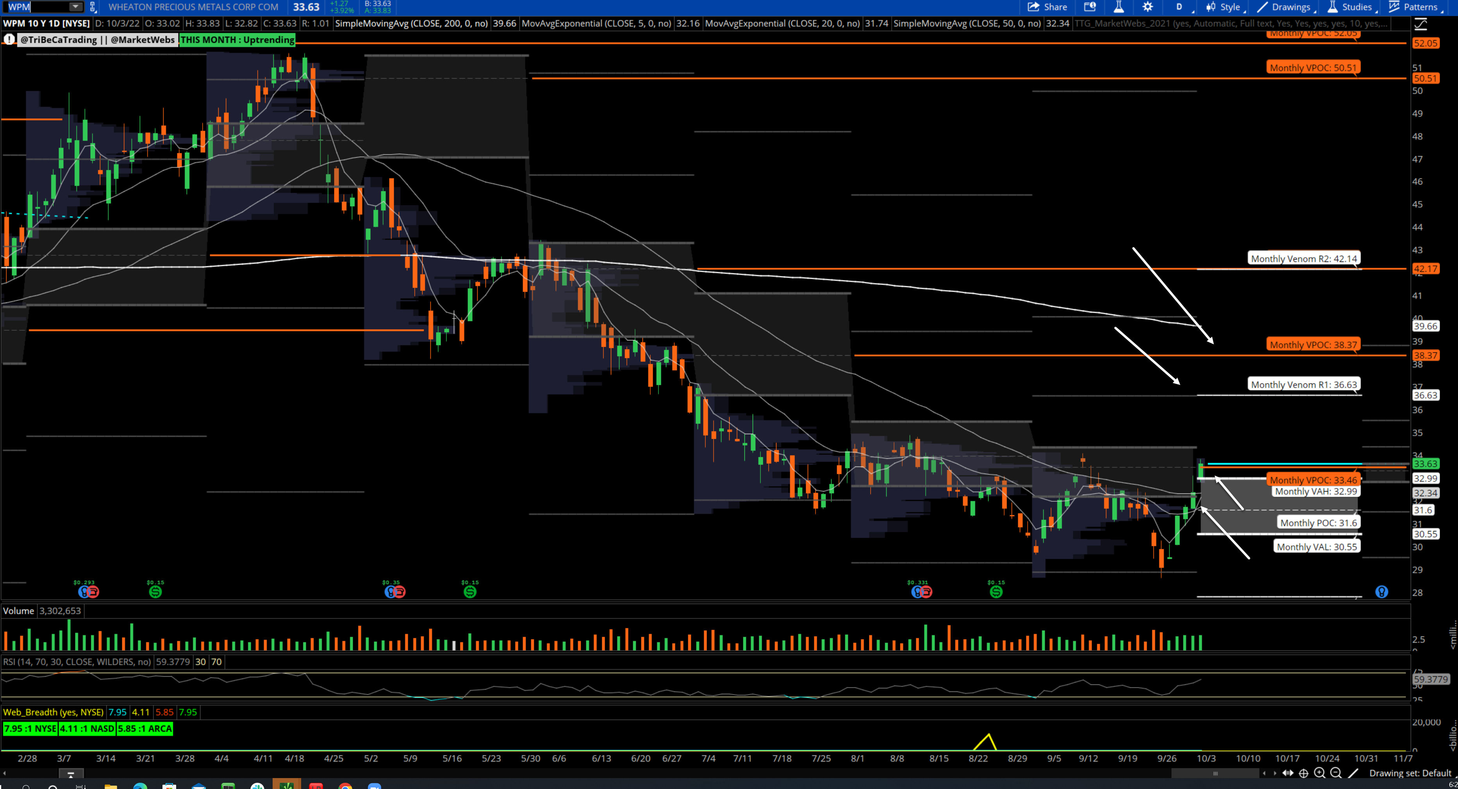The image size is (1458, 789).
Task: Click the flask Edit Studies icon
Action: pyautogui.click(x=1119, y=7)
